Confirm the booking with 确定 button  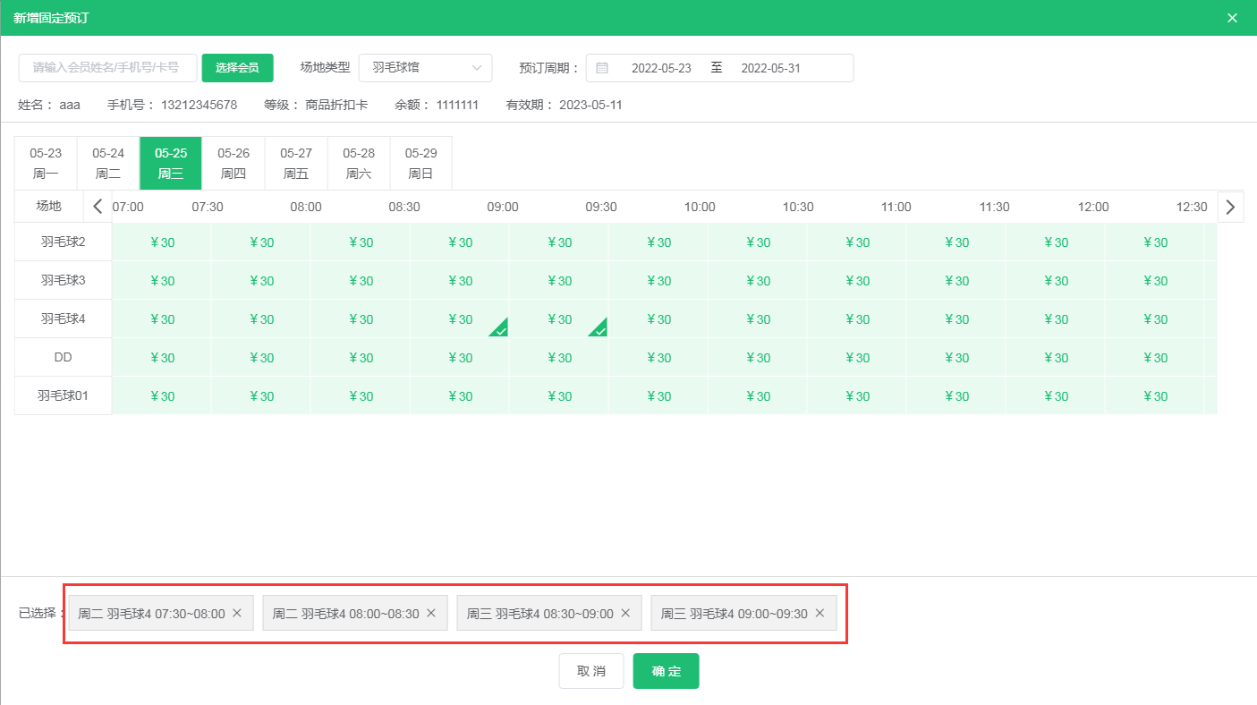click(x=666, y=671)
